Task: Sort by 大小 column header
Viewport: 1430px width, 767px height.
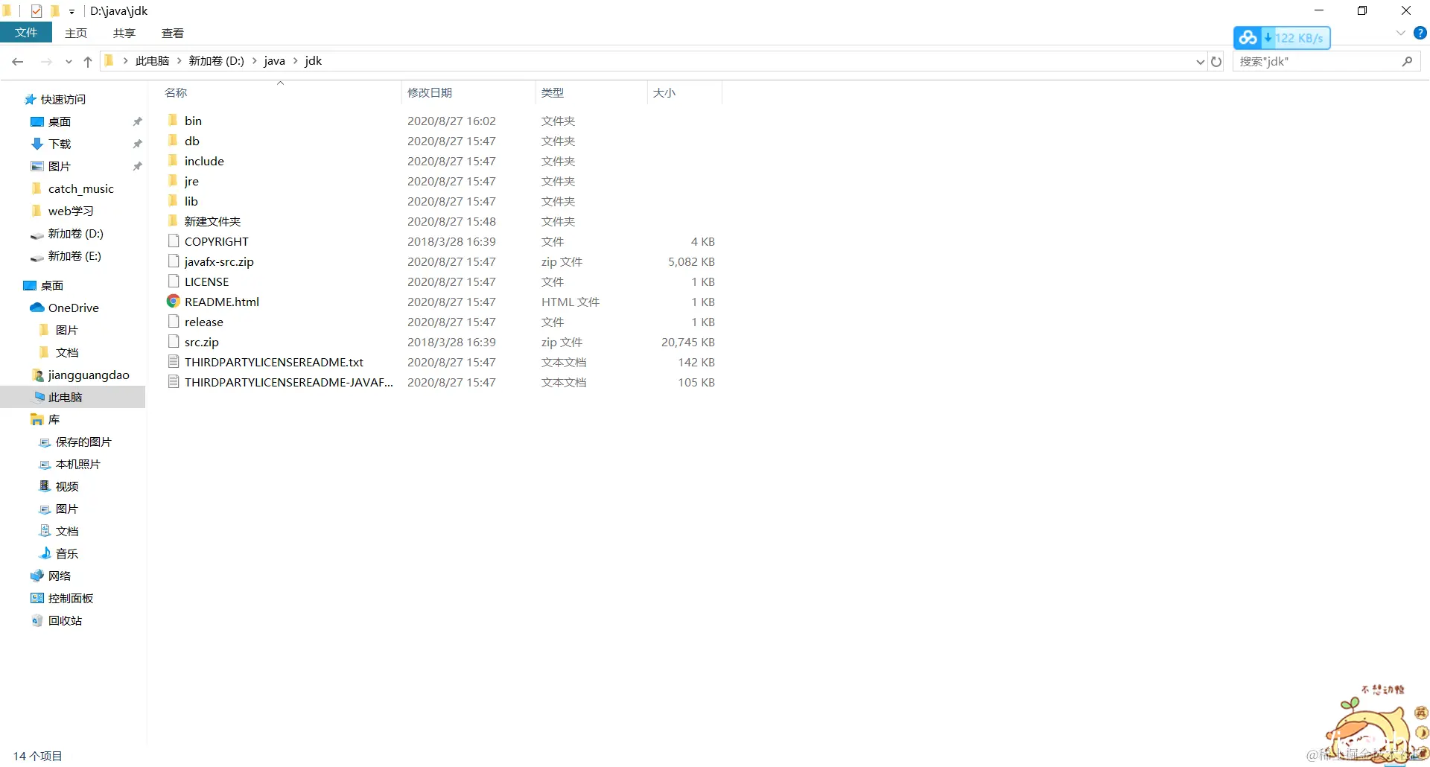Action: point(685,92)
